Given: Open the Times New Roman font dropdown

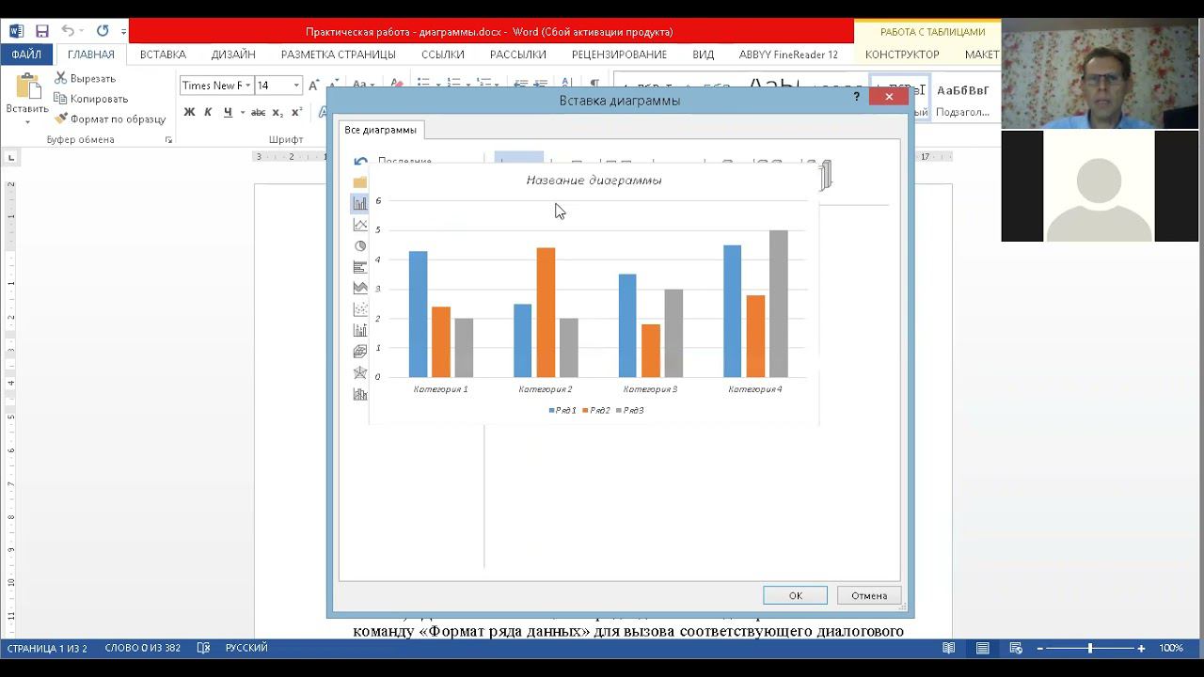Looking at the screenshot, I should (248, 86).
